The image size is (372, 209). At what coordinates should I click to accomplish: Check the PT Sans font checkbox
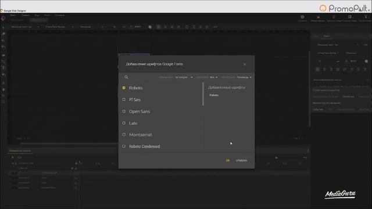point(124,99)
